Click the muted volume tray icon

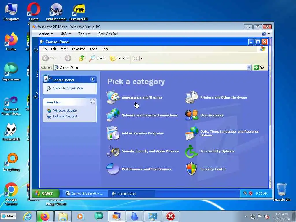pyautogui.click(x=267, y=217)
